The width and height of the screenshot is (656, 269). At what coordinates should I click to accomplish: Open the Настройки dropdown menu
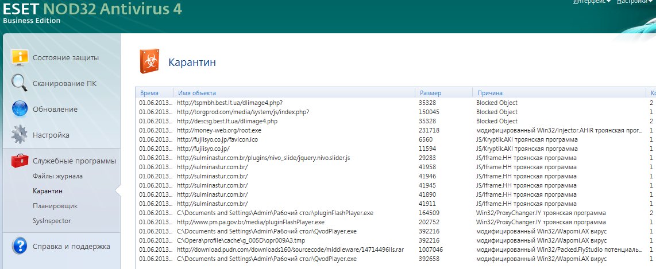(x=635, y=2)
